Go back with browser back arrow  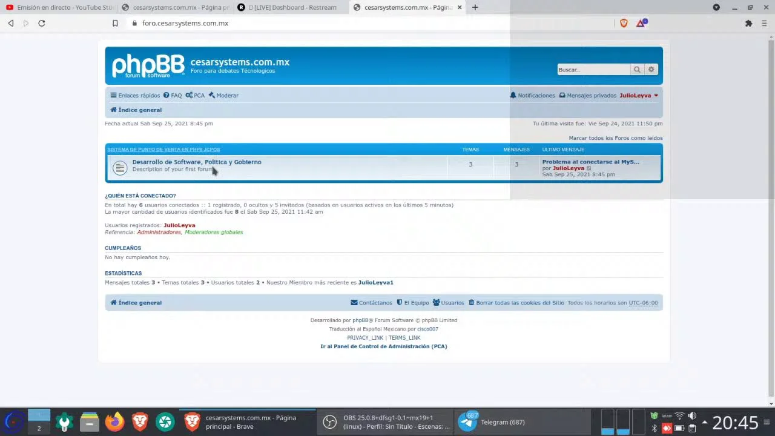(x=11, y=23)
